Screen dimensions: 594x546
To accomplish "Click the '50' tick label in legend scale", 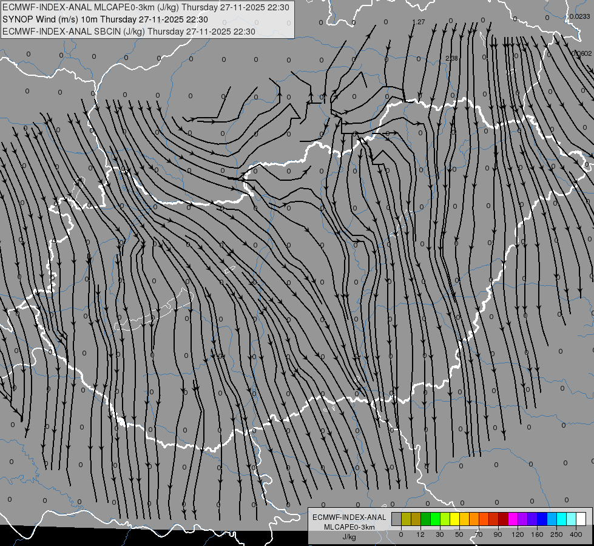I will pyautogui.click(x=459, y=534).
